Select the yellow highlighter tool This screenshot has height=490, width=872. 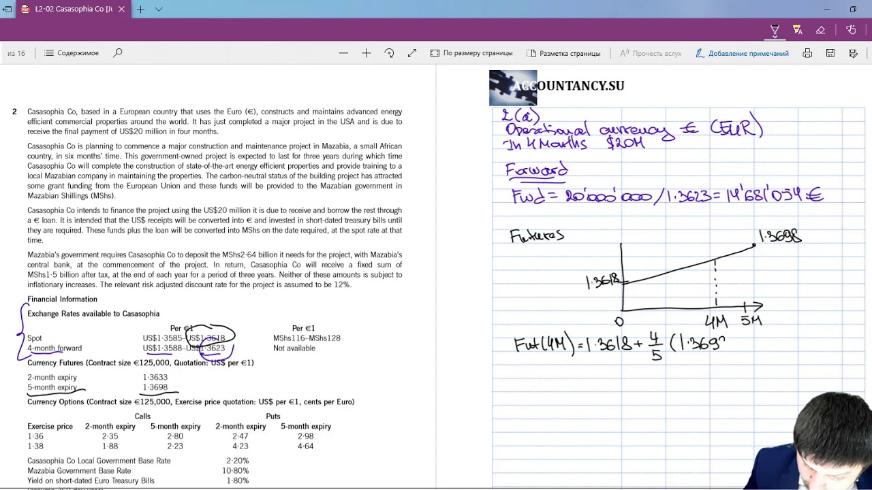(x=797, y=30)
